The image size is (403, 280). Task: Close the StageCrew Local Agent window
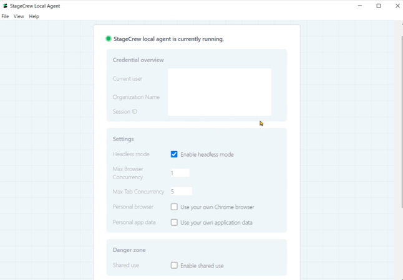click(397, 6)
